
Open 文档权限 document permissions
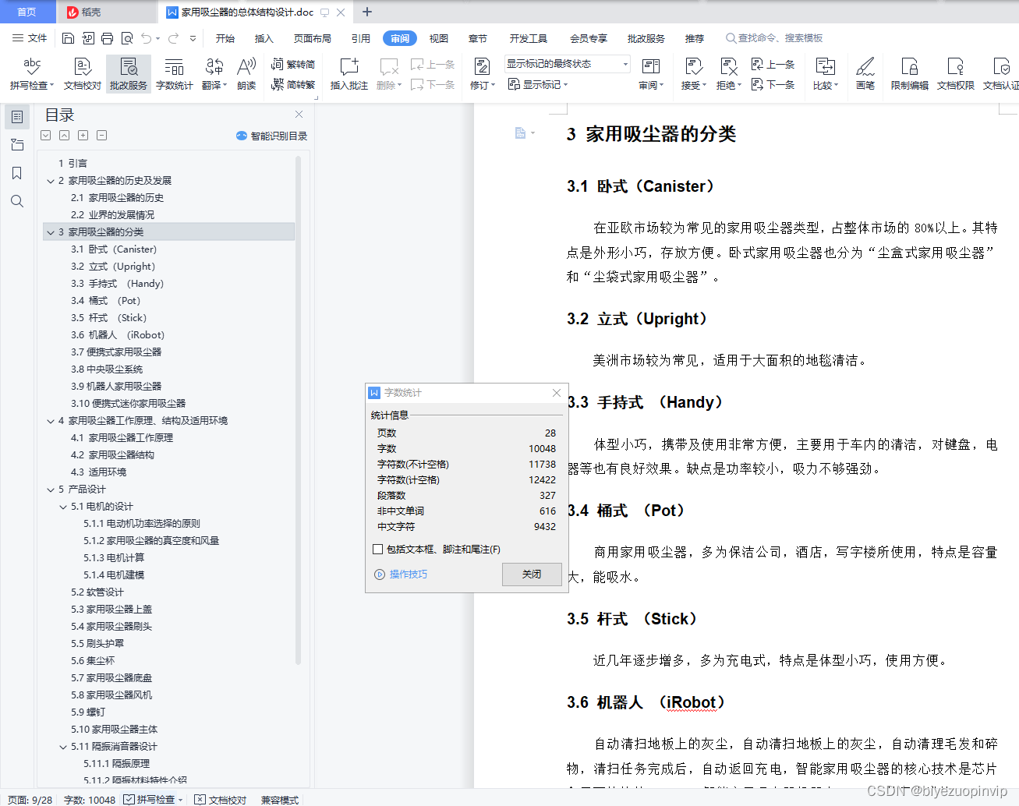956,74
